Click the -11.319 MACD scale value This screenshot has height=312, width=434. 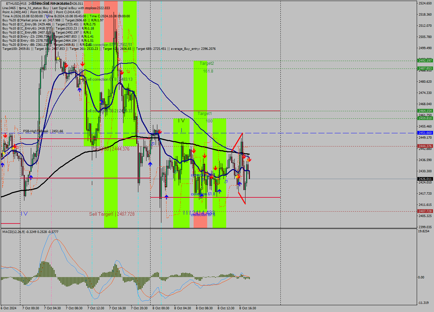click(424, 303)
